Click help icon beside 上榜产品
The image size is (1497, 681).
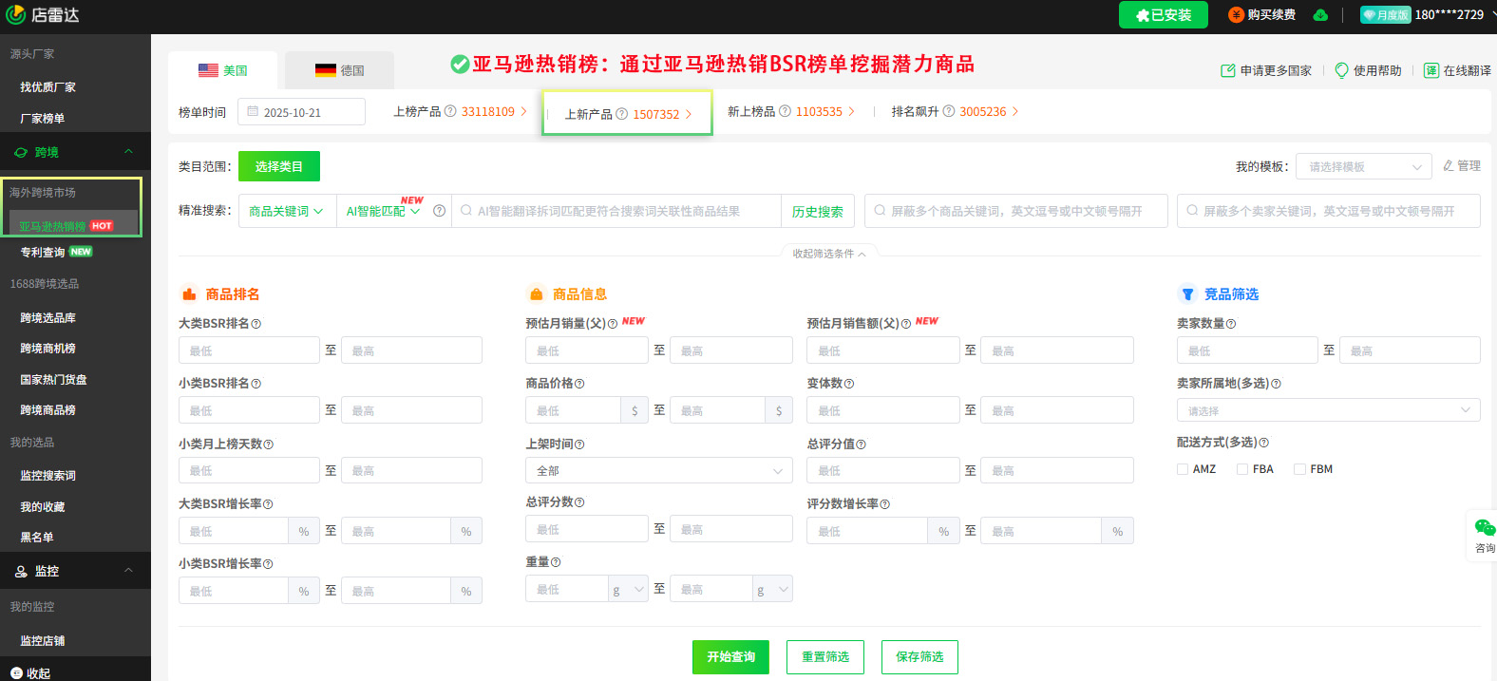[x=450, y=111]
